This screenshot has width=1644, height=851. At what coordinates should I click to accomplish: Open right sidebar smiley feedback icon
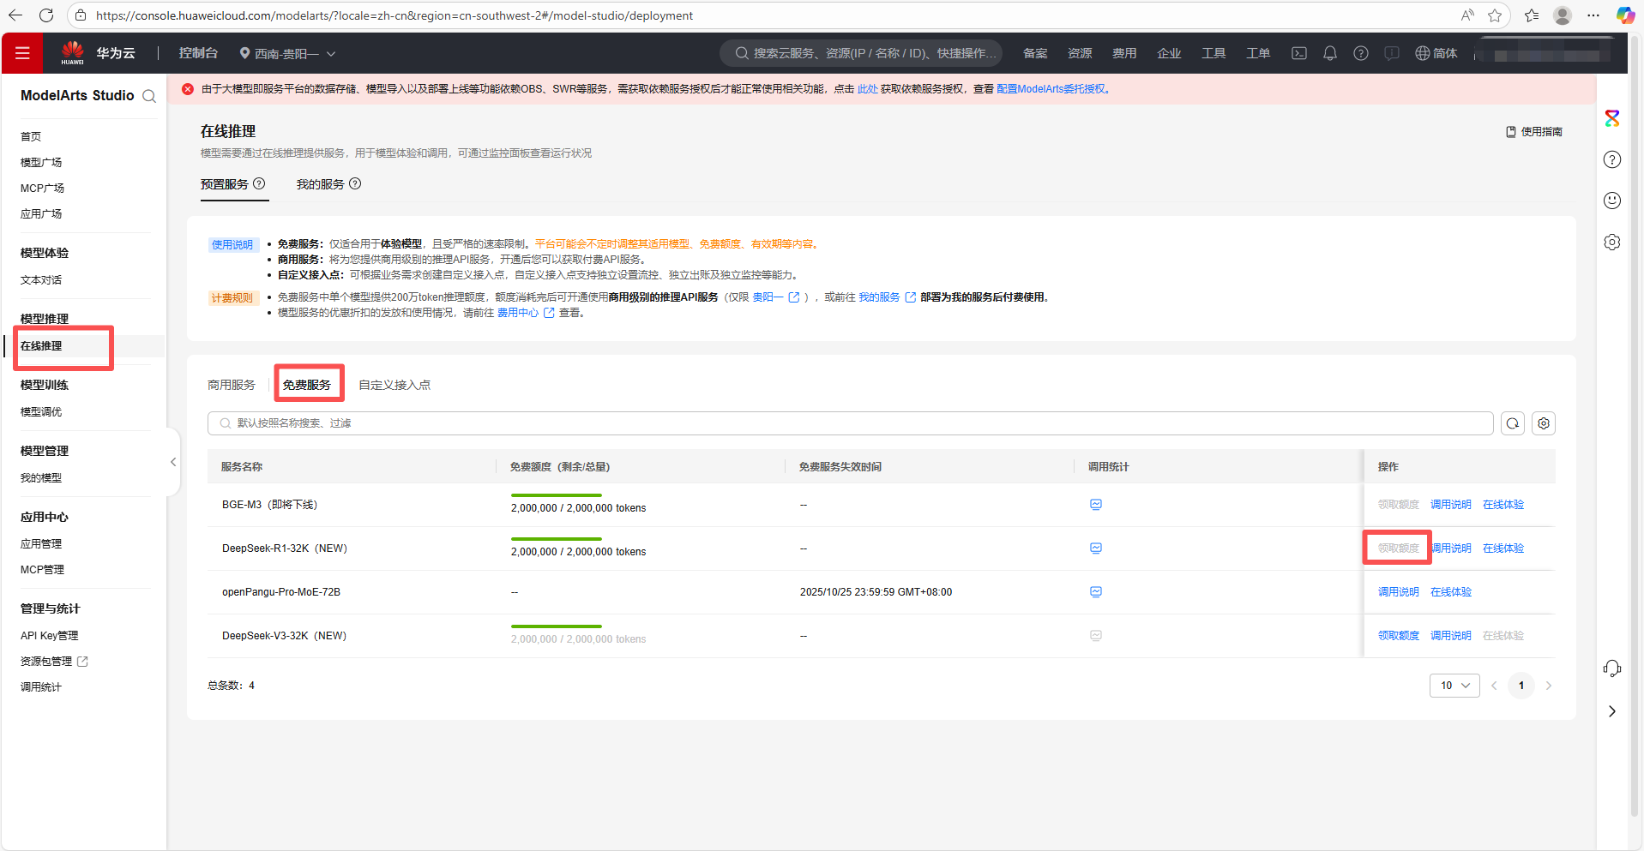pos(1612,201)
